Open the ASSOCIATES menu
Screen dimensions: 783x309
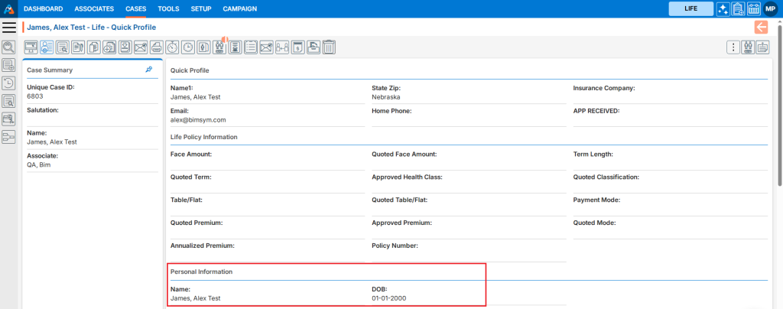pos(94,9)
